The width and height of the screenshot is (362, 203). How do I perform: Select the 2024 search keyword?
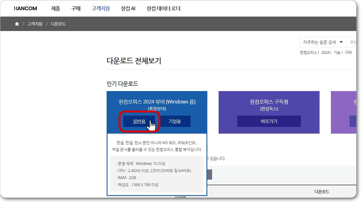[x=326, y=52]
